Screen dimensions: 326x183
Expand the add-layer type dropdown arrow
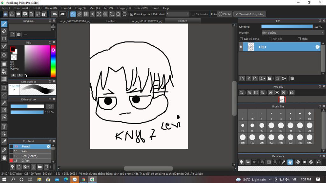[x=264, y=79]
